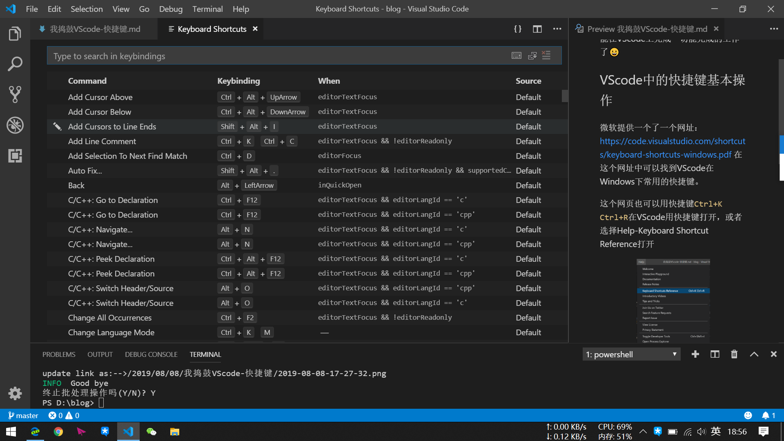Open the Go menu

click(144, 9)
